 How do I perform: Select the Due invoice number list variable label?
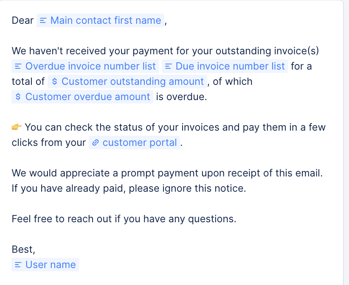click(x=230, y=66)
